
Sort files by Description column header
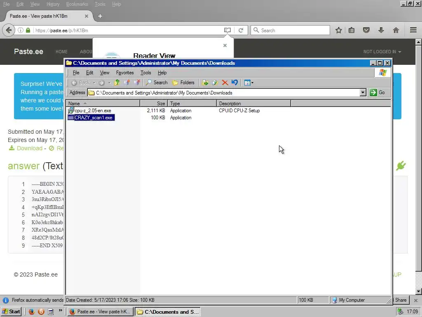254,104
